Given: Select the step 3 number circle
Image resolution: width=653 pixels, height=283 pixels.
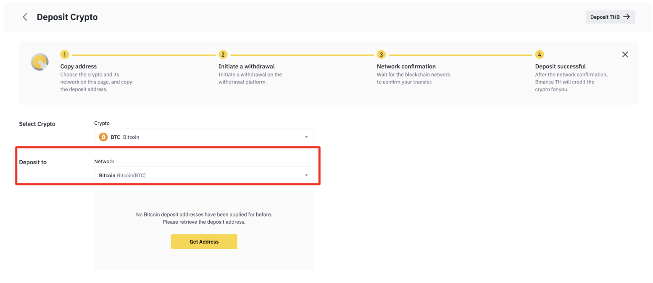Looking at the screenshot, I should coord(381,55).
